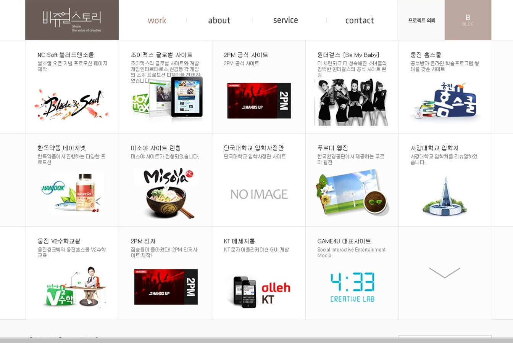Open the Wonder Girls Be My Baby photo
Screen dimensions: 513x343
point(351,102)
